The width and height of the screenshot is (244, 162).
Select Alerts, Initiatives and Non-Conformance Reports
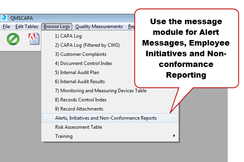point(106,118)
